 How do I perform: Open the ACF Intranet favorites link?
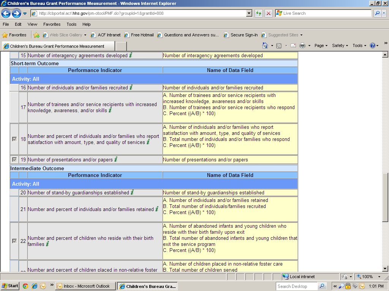pos(106,35)
